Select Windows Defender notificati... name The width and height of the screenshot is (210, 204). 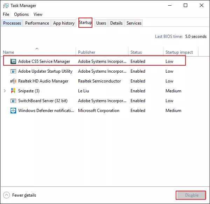point(46,111)
